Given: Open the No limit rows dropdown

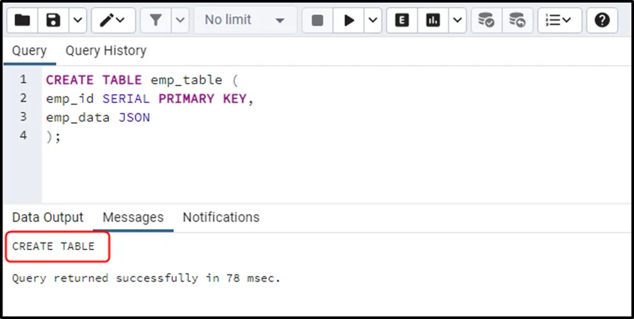Looking at the screenshot, I should tap(245, 21).
